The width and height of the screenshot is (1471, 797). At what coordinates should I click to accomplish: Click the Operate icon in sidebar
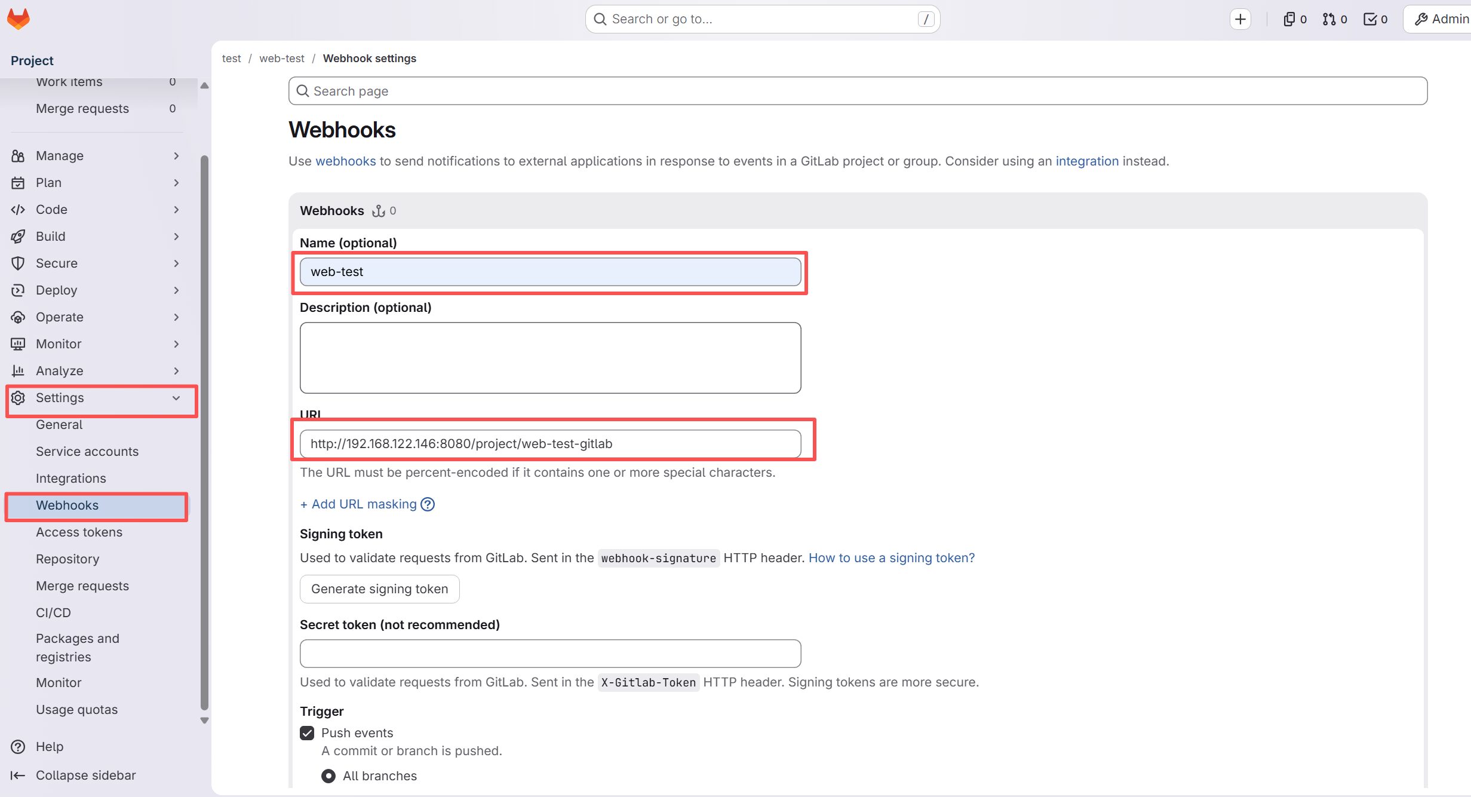click(x=18, y=317)
